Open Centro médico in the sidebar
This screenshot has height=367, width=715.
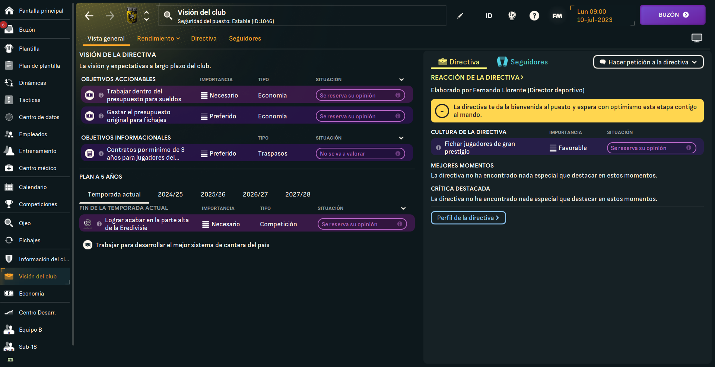[38, 168]
